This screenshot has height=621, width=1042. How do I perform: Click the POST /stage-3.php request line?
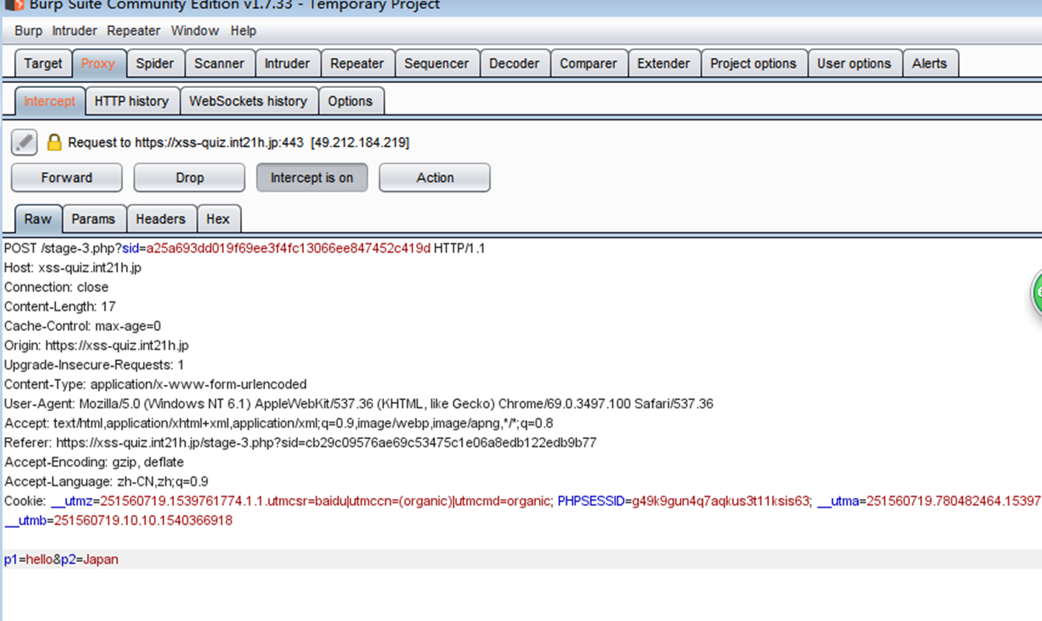click(244, 248)
